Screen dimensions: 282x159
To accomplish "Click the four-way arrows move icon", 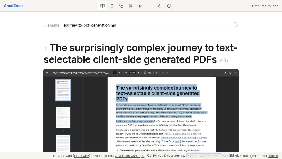I will pos(112,6).
